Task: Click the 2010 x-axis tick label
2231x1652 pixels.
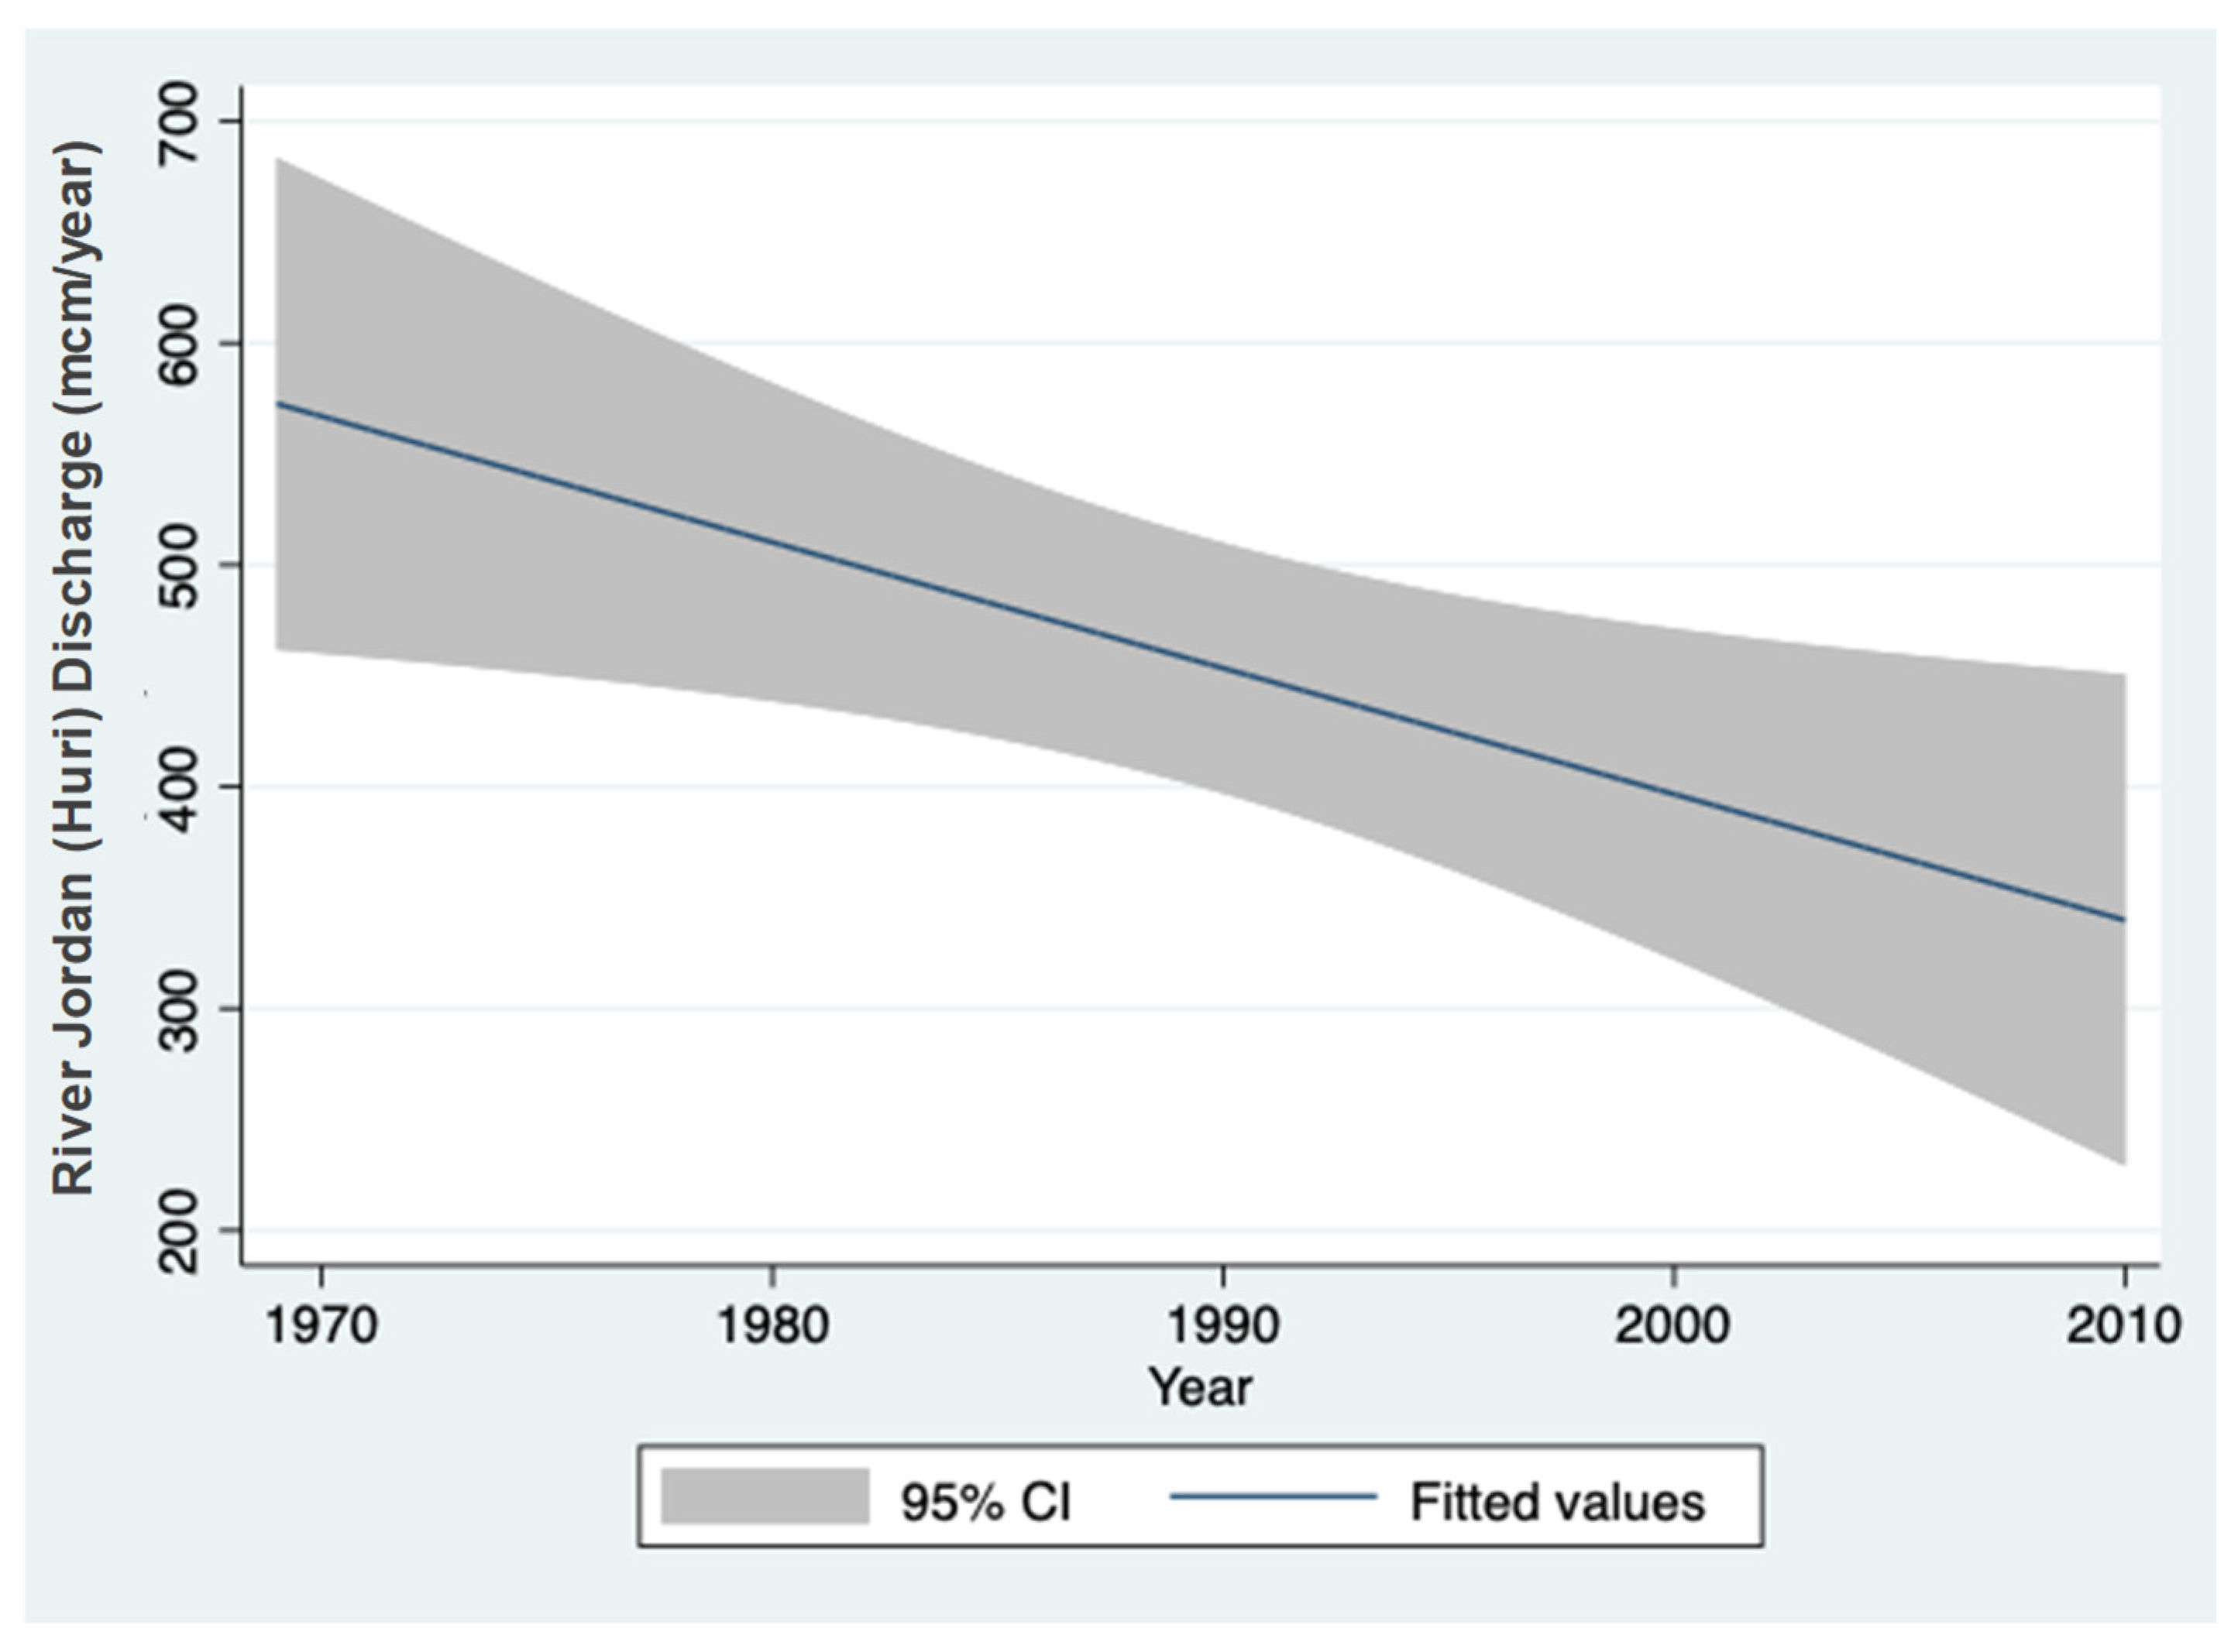Action: click(x=2123, y=1326)
